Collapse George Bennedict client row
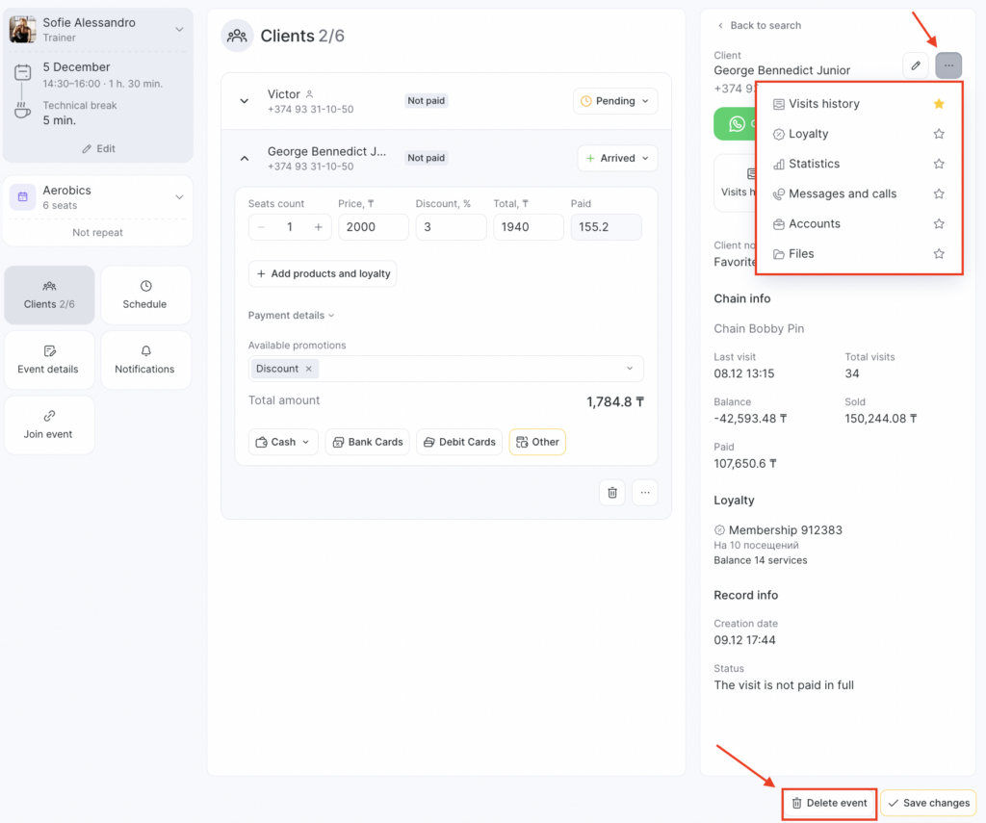Screen dimensions: 986x823 click(x=245, y=158)
